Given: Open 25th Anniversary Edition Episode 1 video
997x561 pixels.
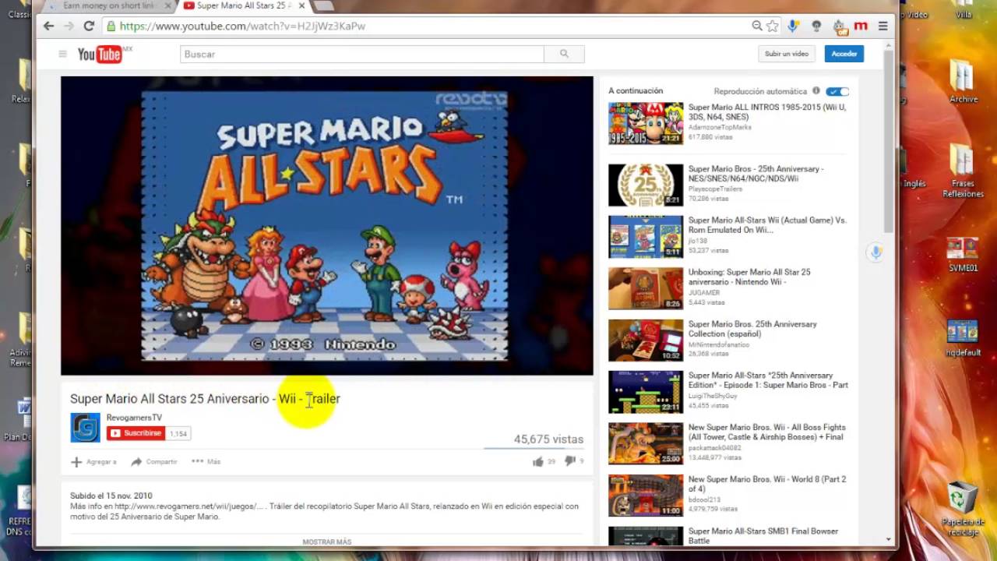Looking at the screenshot, I should click(x=768, y=380).
